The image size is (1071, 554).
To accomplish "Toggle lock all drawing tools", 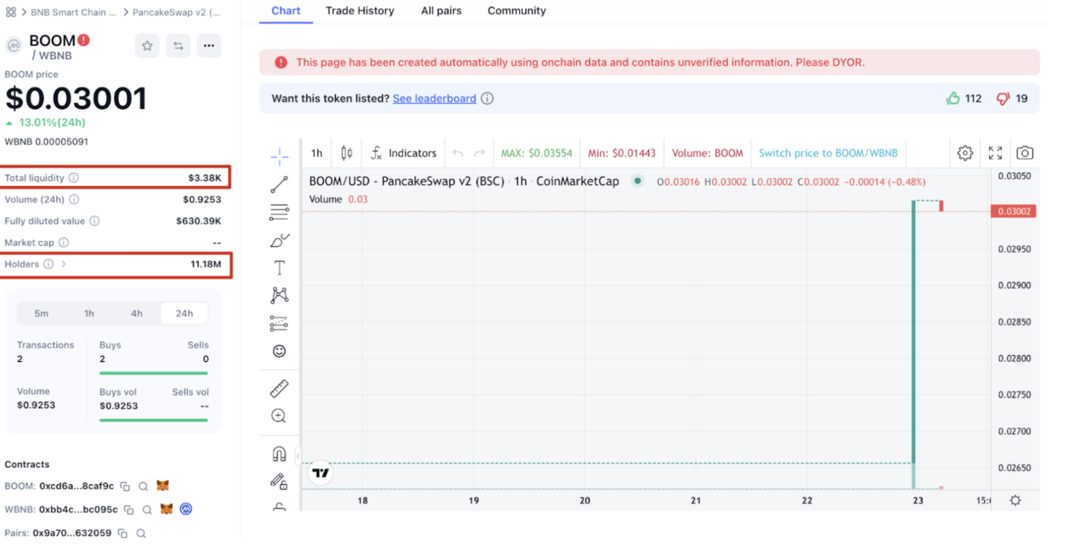I will tap(279, 481).
